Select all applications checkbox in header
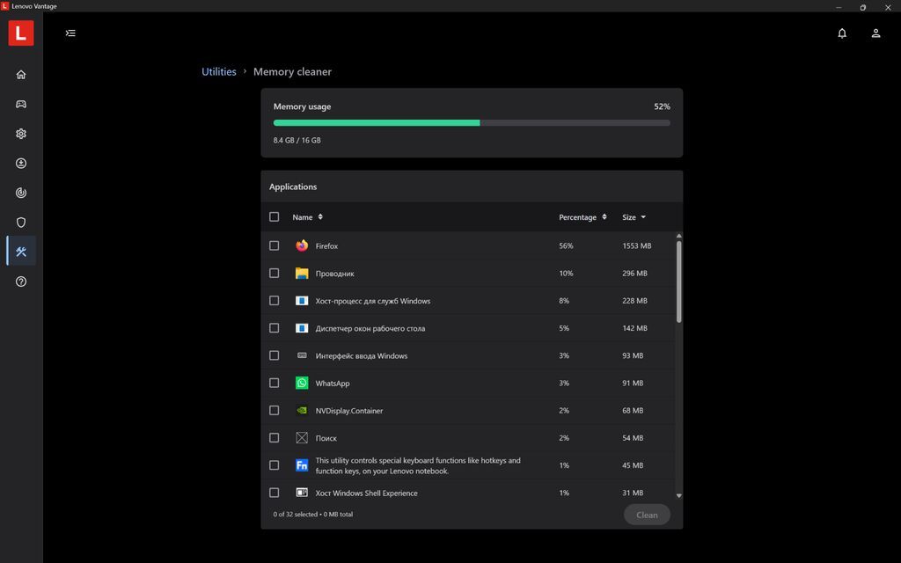This screenshot has width=901, height=563. click(x=275, y=217)
